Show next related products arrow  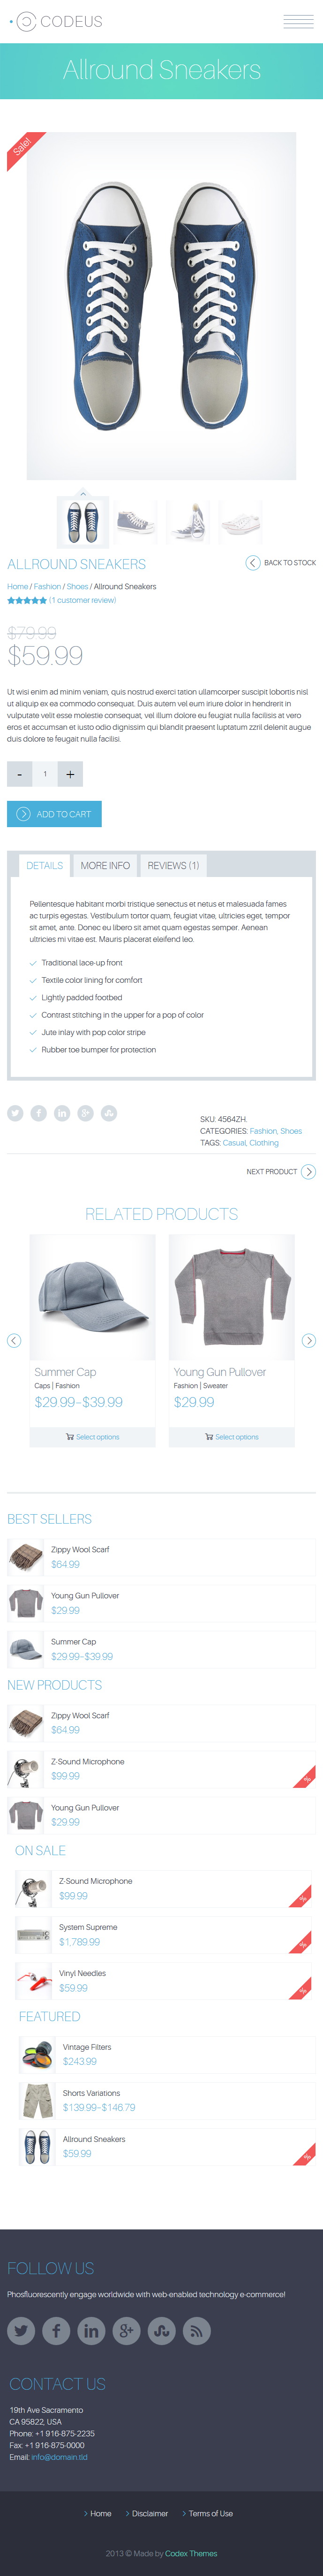(x=309, y=1341)
